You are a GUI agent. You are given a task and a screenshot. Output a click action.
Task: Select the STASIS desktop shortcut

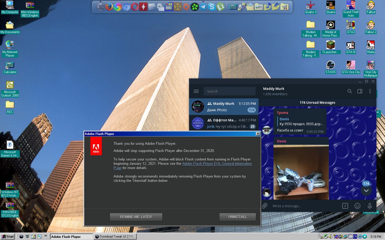(331, 67)
